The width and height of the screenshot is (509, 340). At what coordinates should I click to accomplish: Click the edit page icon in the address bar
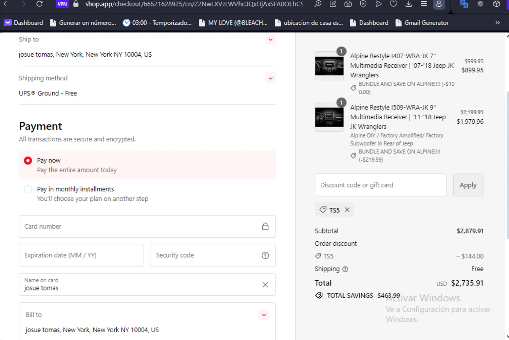pos(333,4)
